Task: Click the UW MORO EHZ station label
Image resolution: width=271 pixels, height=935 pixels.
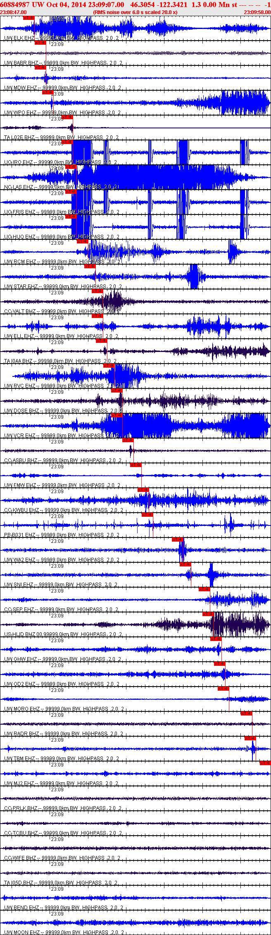Action: click(x=64, y=709)
